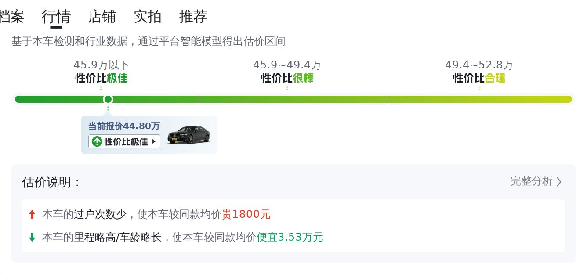
Task: Click the black sedan car thumbnail
Action: pos(189,135)
